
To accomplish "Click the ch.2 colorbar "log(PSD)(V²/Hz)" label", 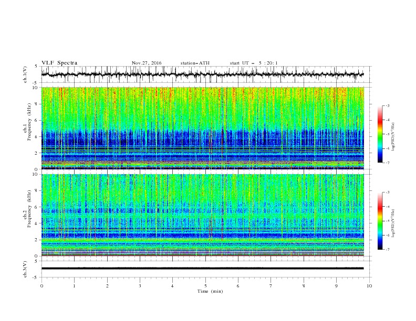I will pyautogui.click(x=393, y=223).
